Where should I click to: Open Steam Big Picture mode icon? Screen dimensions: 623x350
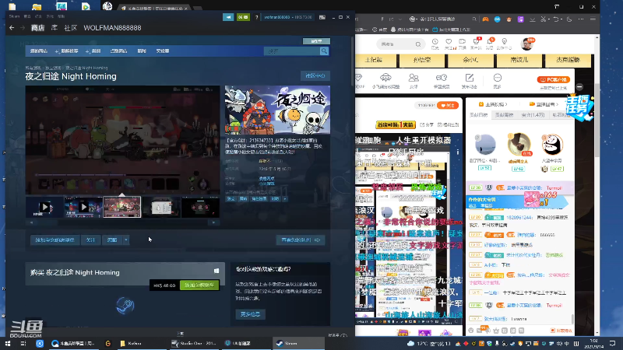322,17
